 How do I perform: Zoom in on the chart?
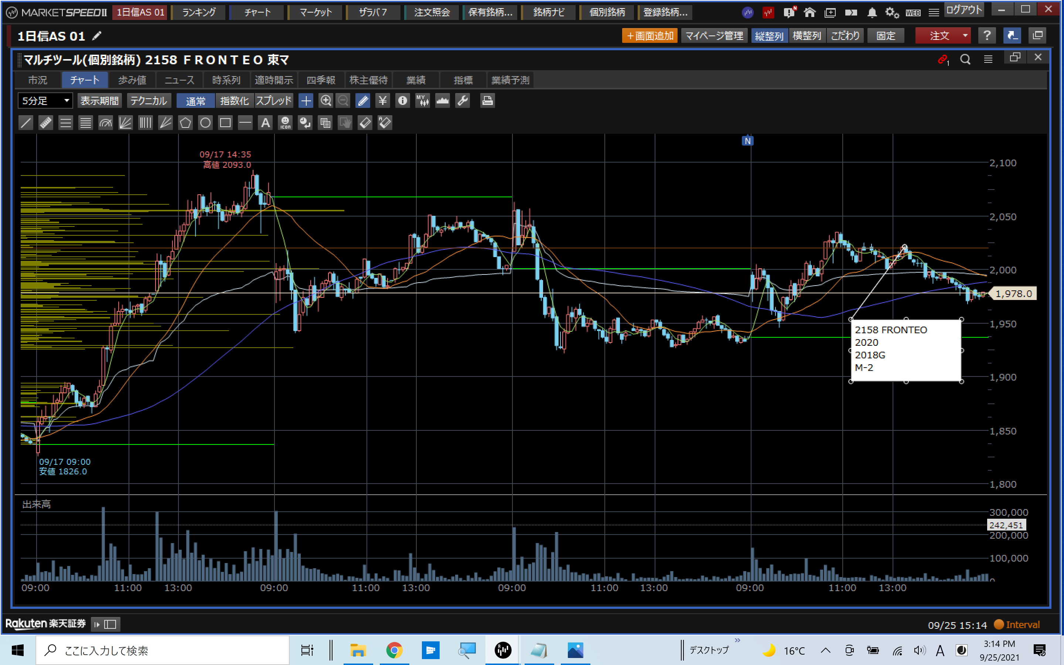click(325, 101)
